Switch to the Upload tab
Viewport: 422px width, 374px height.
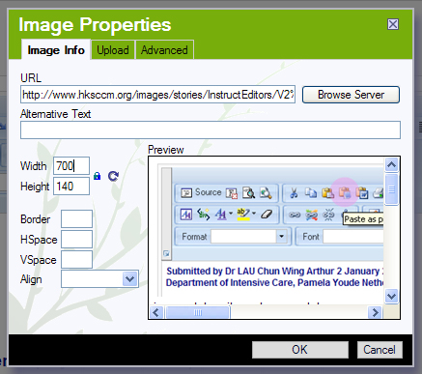[113, 50]
